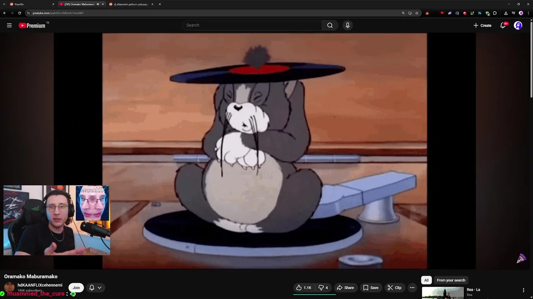533x299 pixels.
Task: Select From your search chip
Action: click(451, 280)
